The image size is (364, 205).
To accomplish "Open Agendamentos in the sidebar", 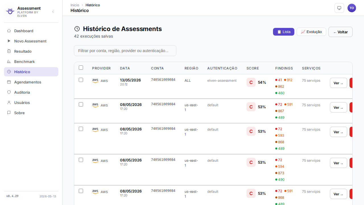I will point(31,82).
